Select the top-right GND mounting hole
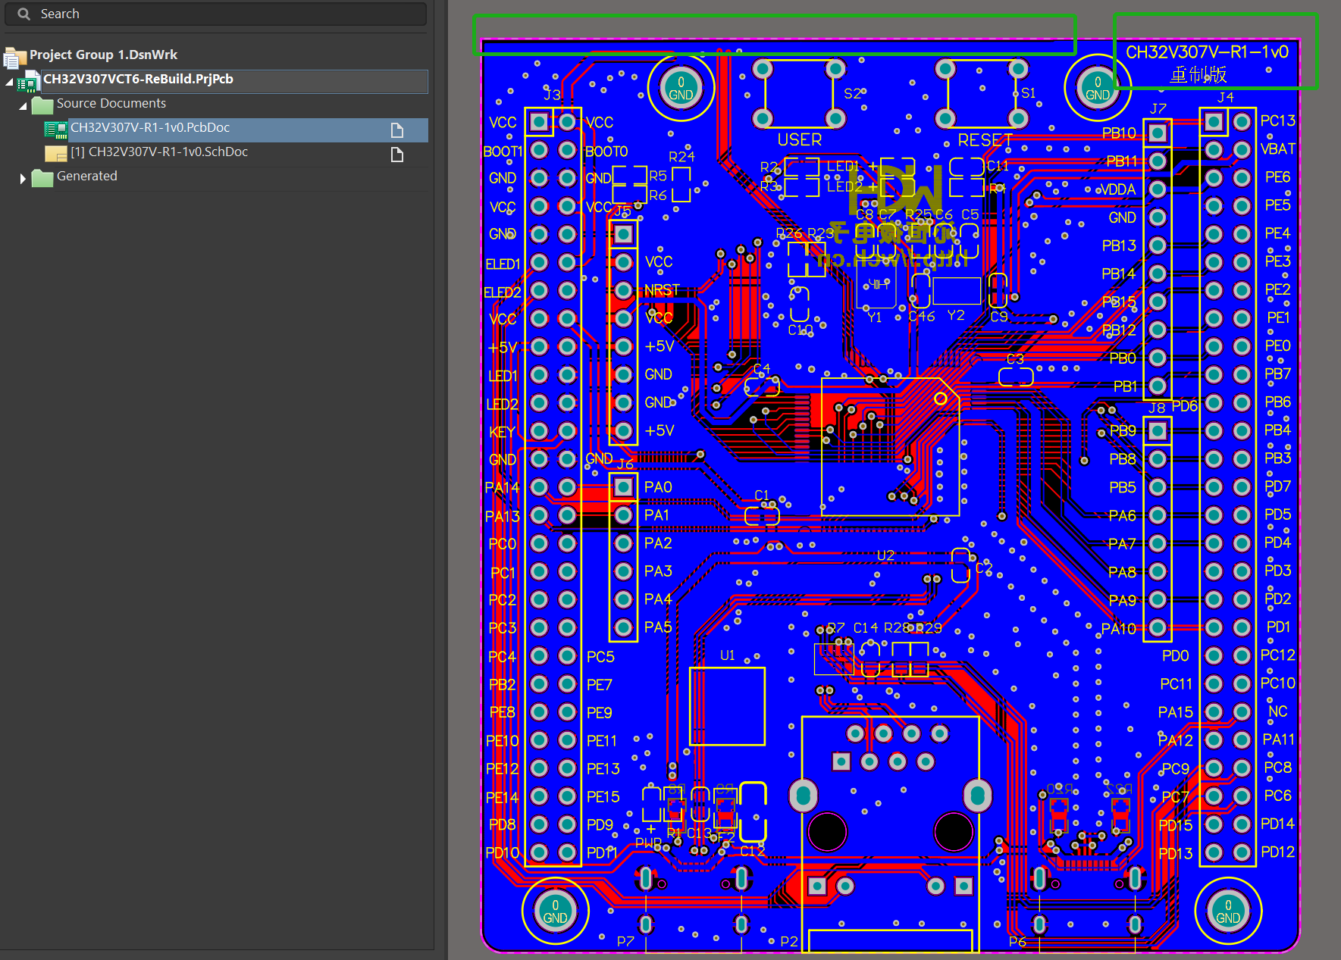Image resolution: width=1341 pixels, height=960 pixels. click(x=1097, y=87)
